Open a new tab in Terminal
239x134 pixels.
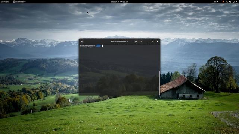[x=82, y=41]
